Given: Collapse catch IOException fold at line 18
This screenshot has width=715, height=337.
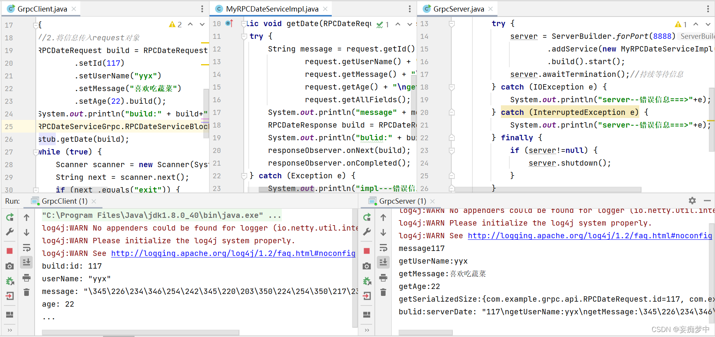Looking at the screenshot, I should tap(452, 87).
